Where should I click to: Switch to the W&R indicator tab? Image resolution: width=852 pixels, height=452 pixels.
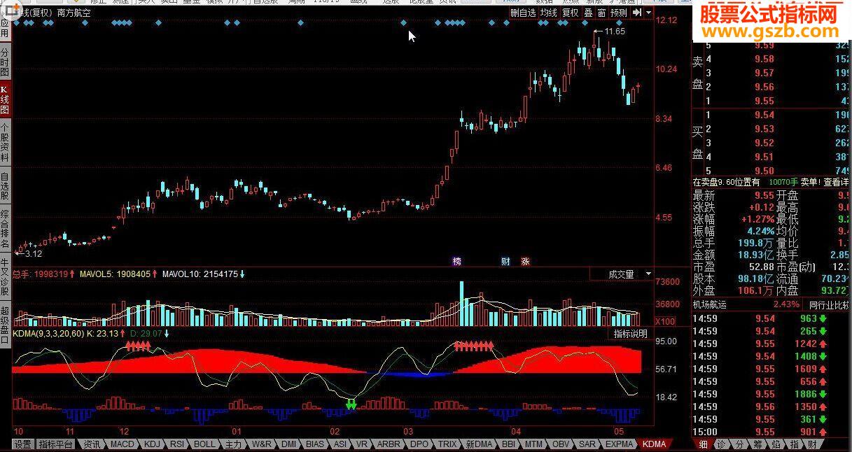tap(262, 444)
